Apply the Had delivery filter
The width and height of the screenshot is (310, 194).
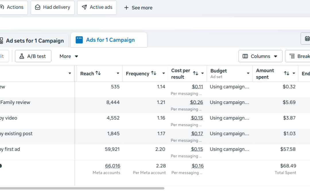[x=53, y=7]
